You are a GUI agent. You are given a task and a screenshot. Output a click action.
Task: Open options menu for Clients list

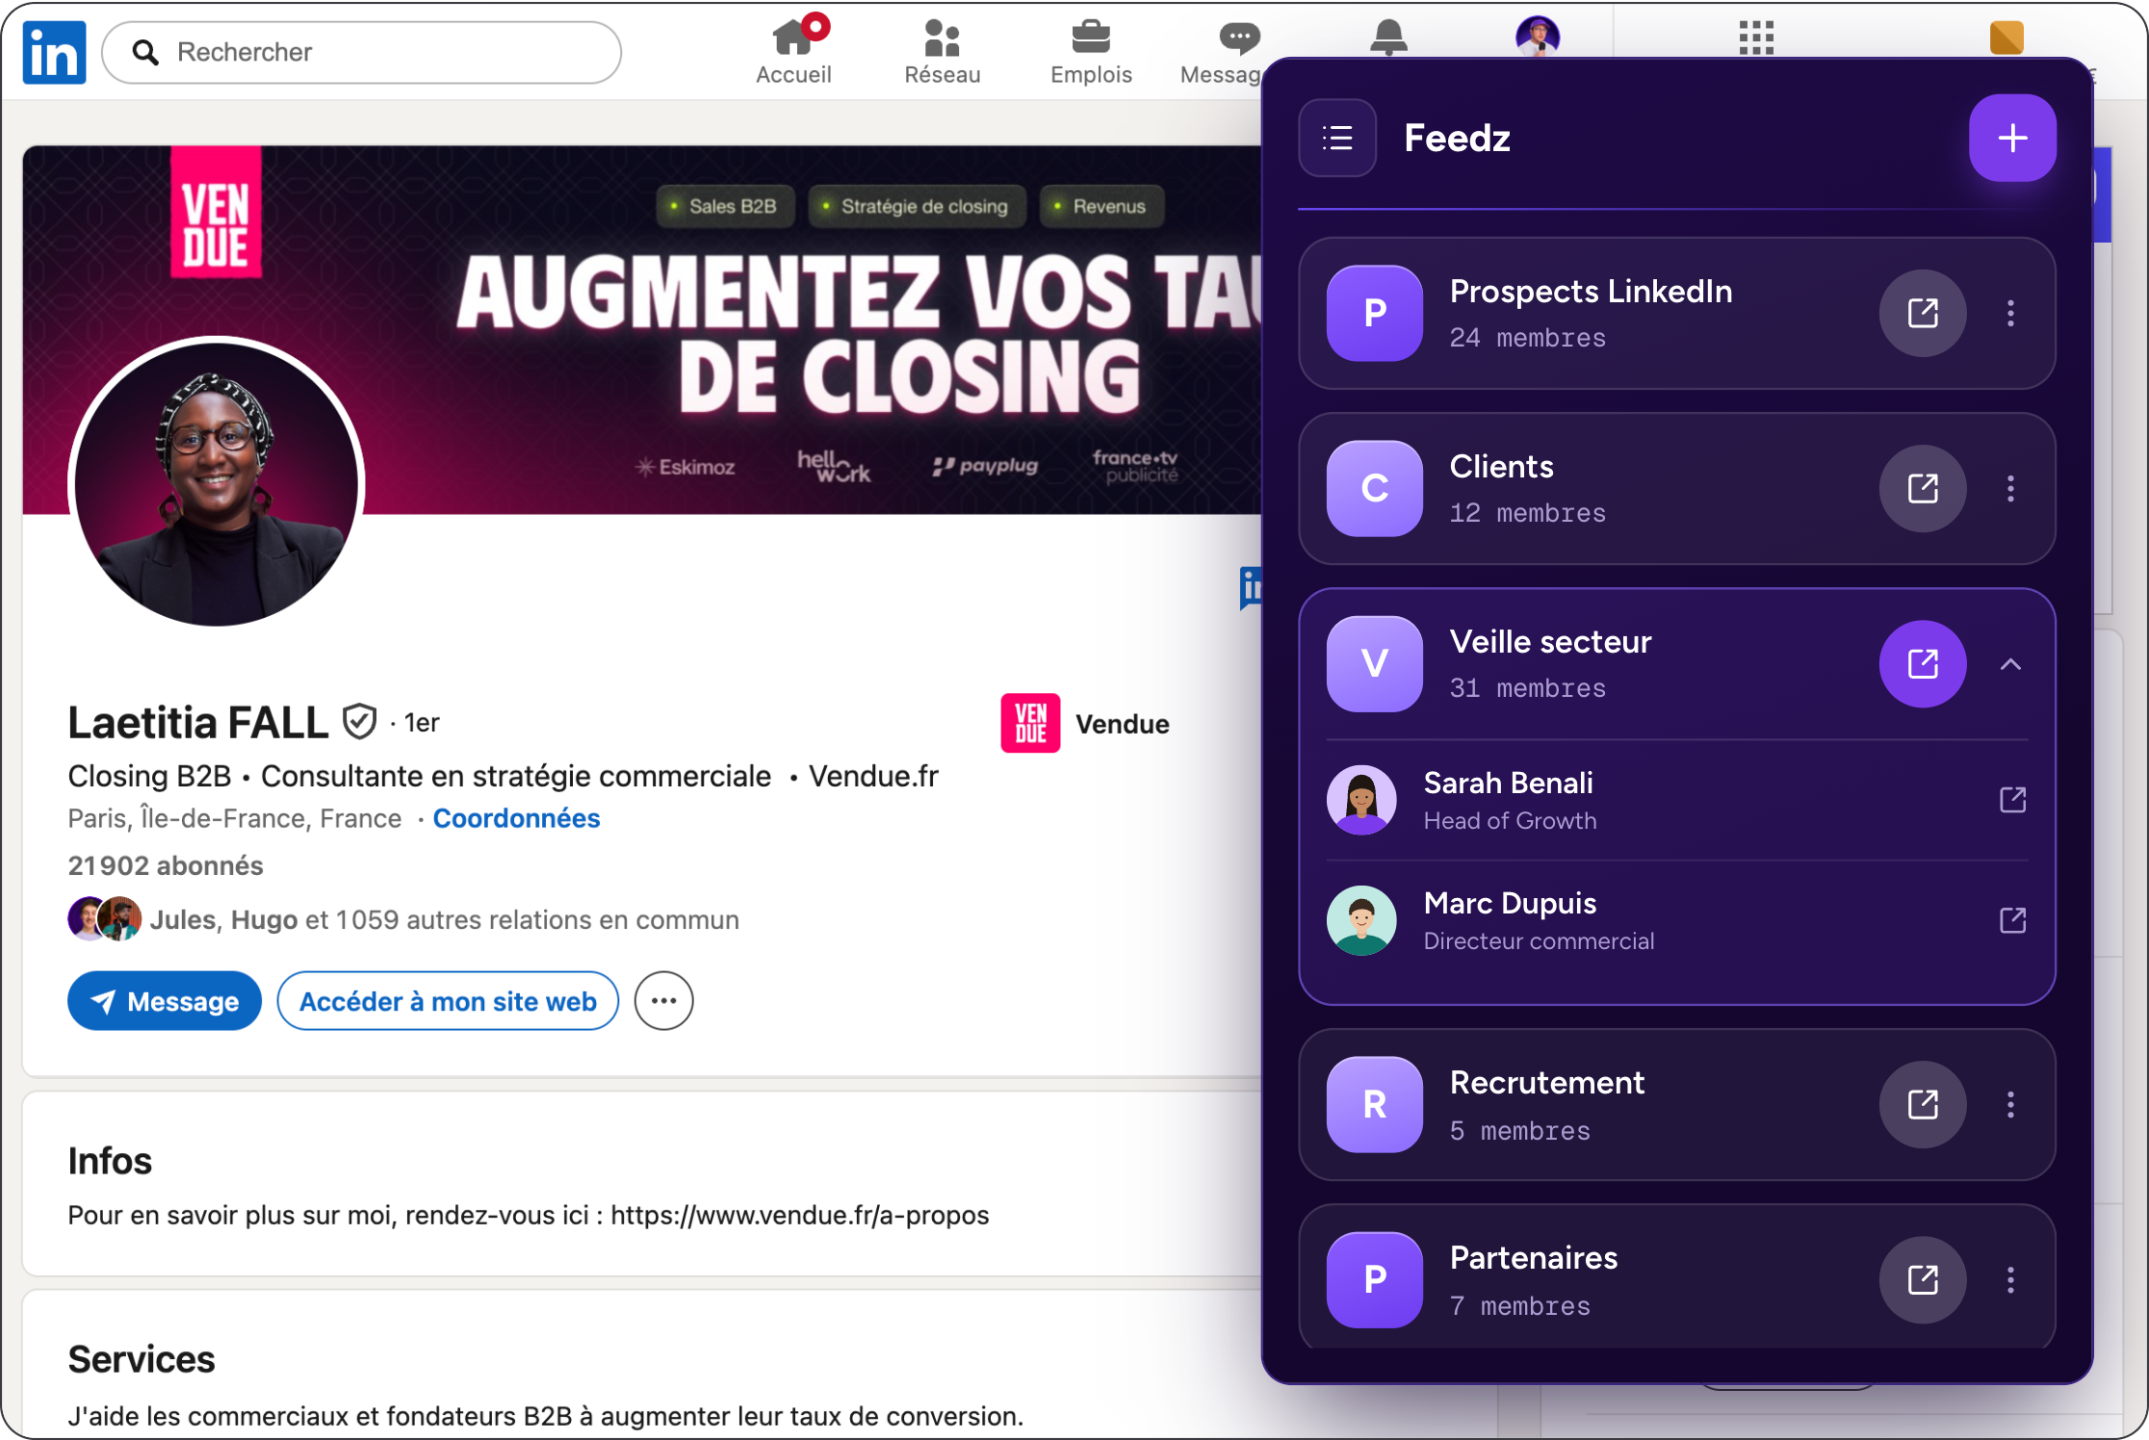(x=2010, y=488)
